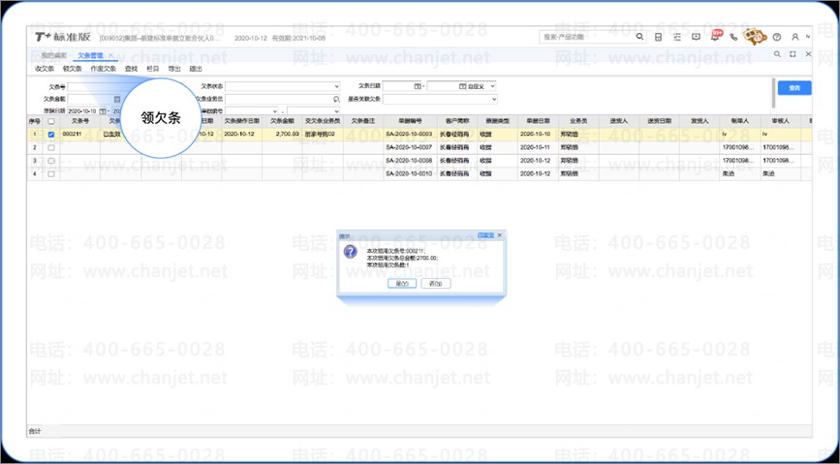Click the phone support icon
Viewport: 840px width, 464px height.
point(733,37)
